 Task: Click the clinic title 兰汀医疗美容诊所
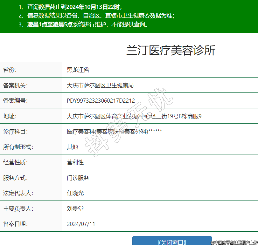pos(171,51)
